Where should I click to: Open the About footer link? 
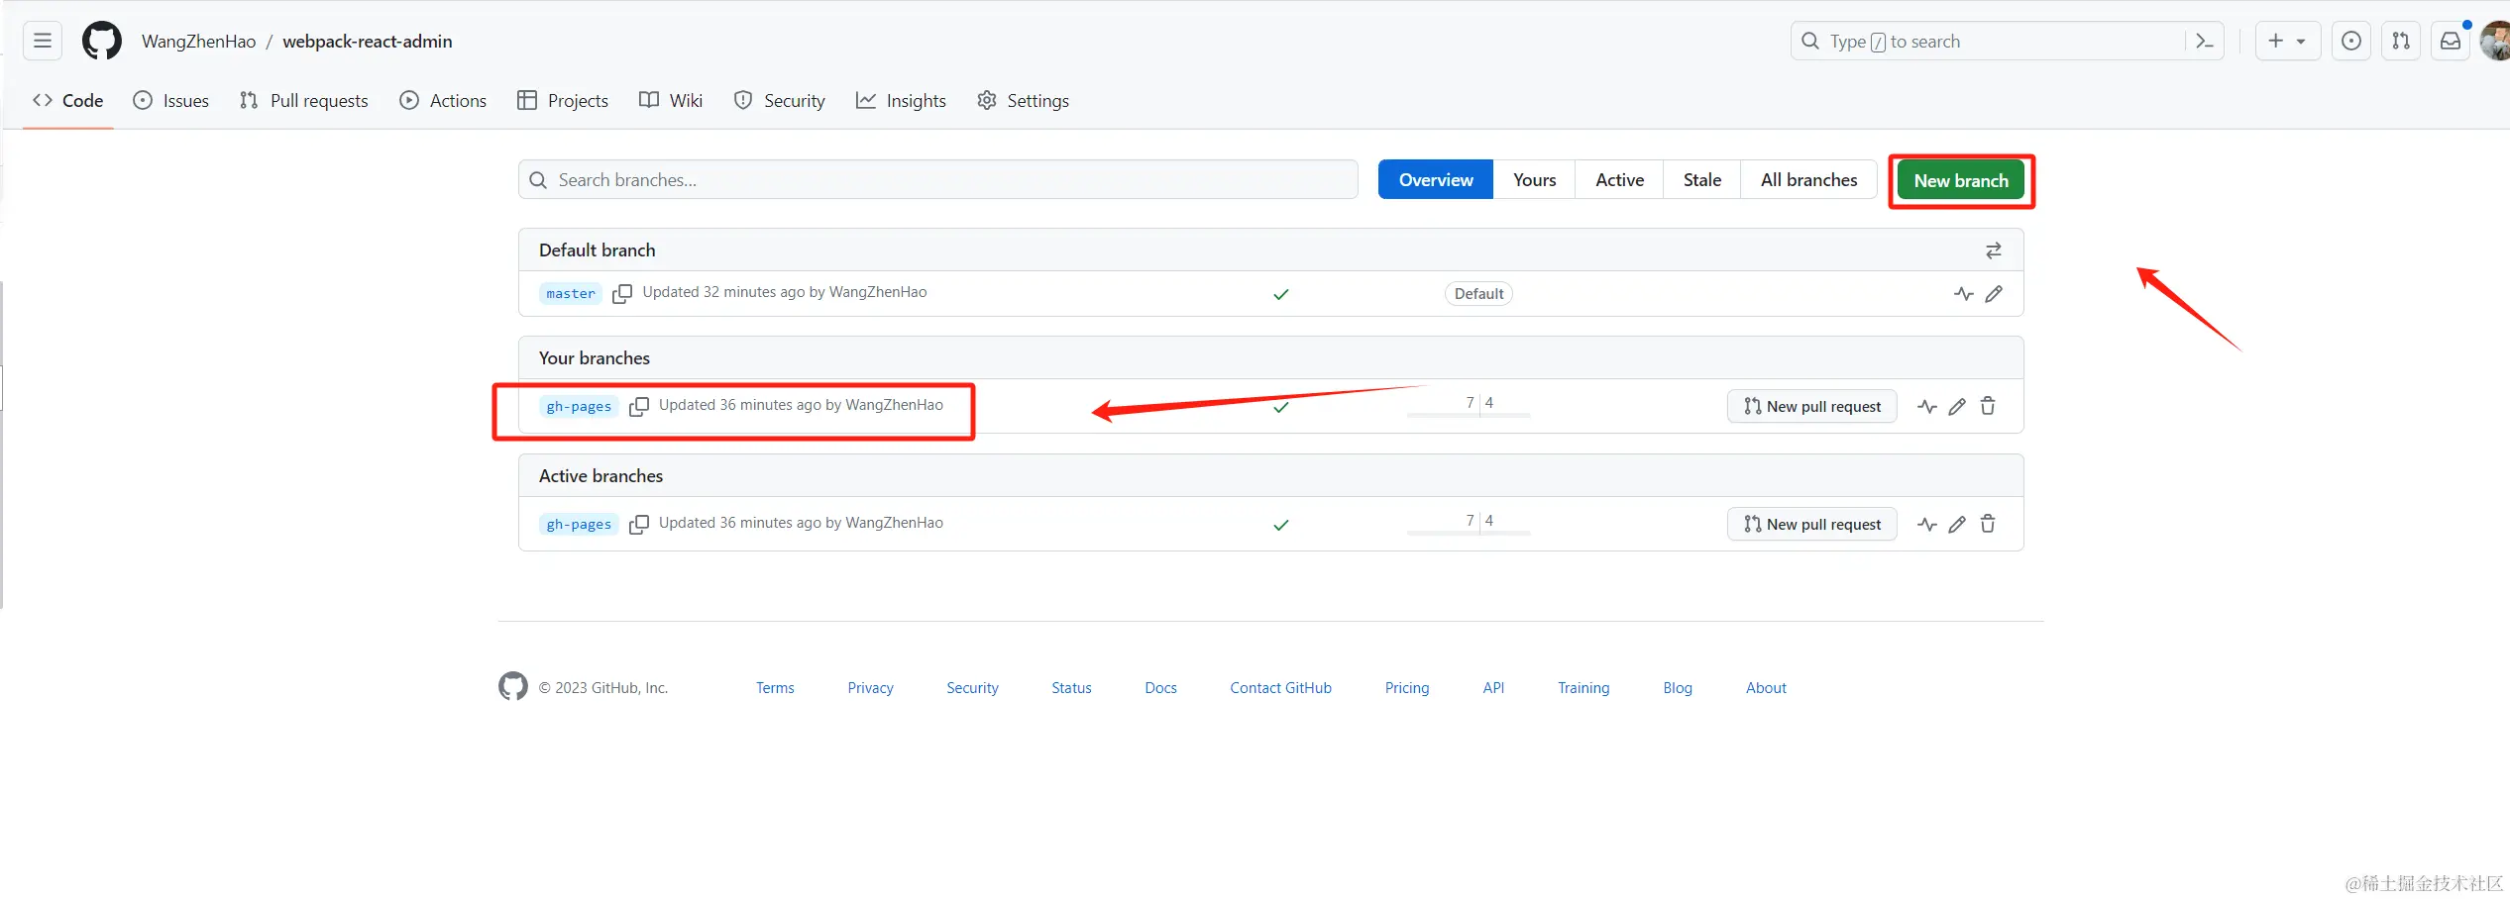1766,688
